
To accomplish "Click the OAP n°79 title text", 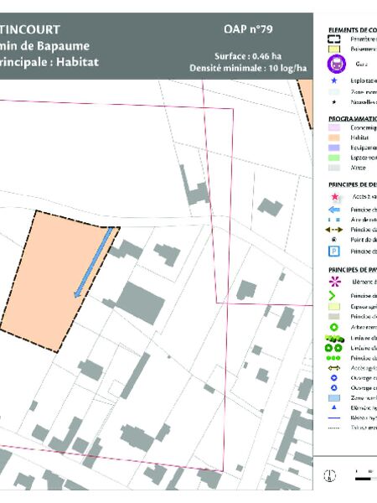I will click(x=248, y=29).
